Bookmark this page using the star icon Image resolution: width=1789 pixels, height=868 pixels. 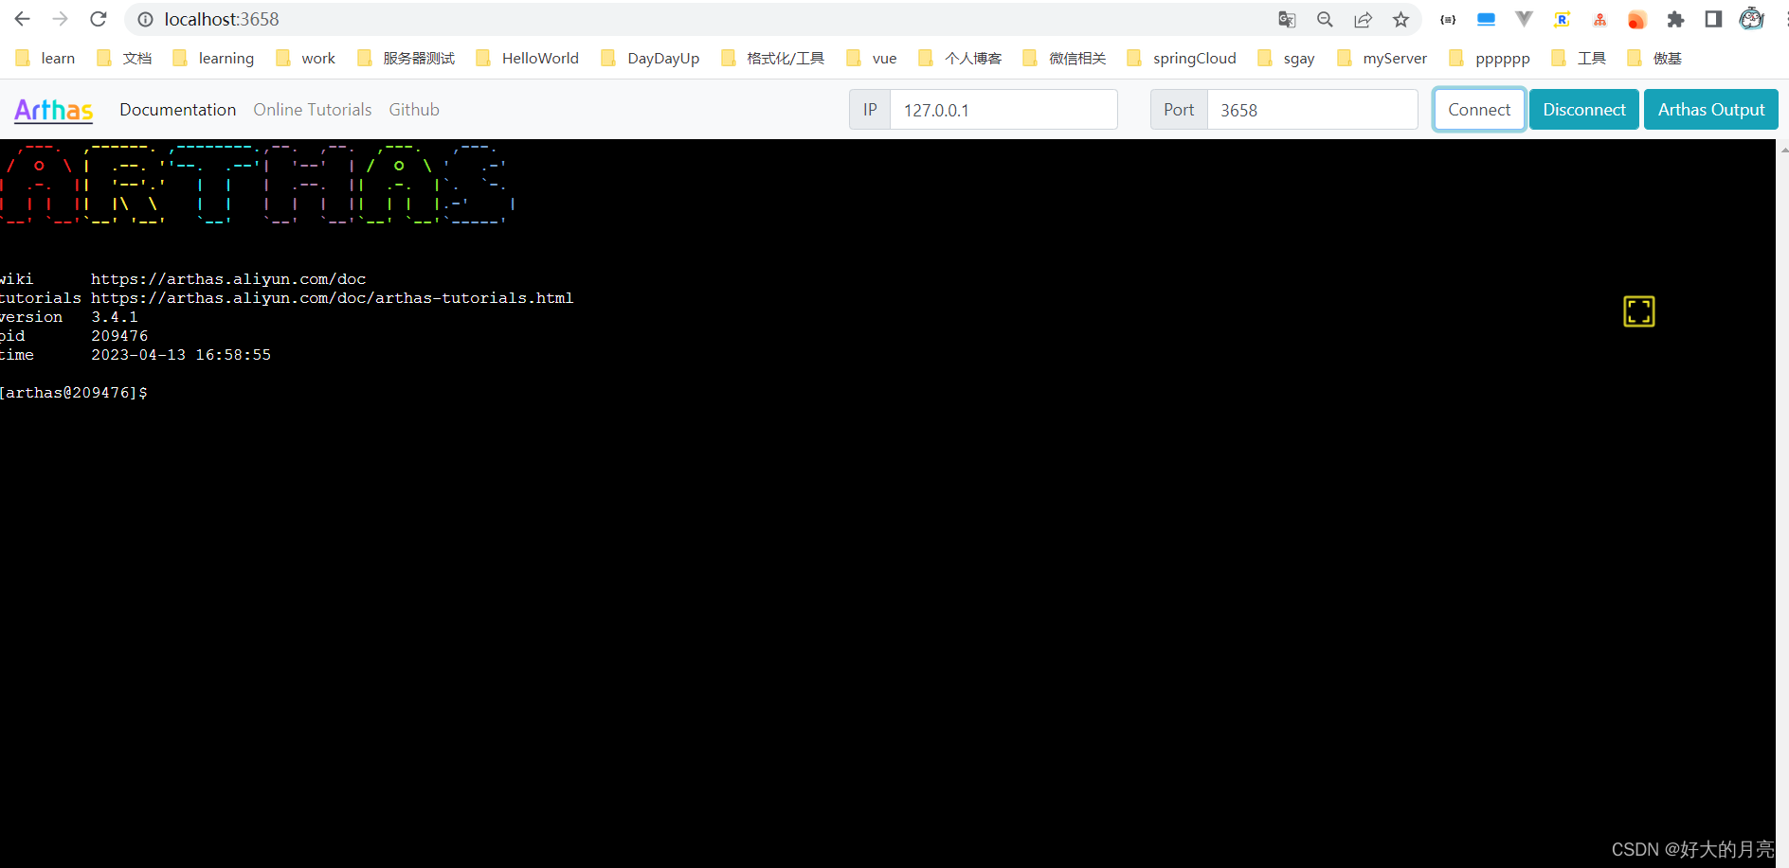1400,19
